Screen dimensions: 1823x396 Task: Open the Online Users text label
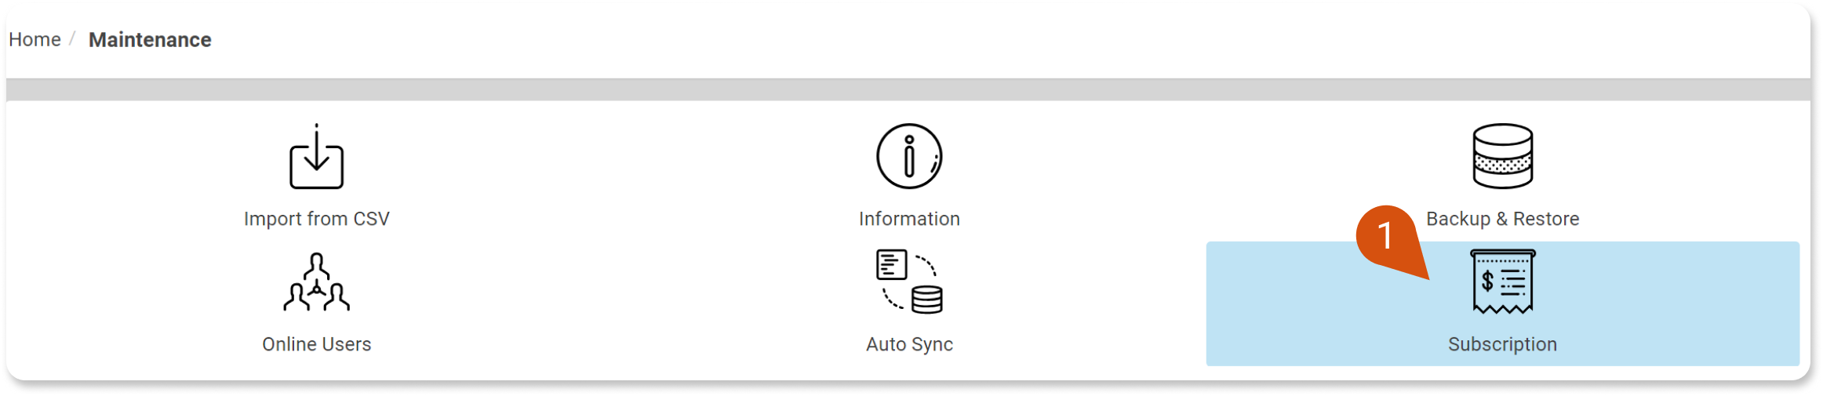316,344
